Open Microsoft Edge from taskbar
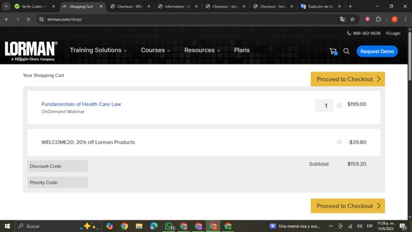412x232 pixels. tap(154, 226)
